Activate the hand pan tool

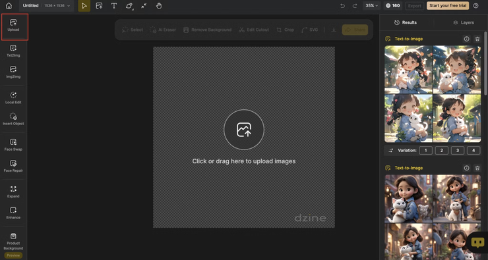click(x=159, y=5)
